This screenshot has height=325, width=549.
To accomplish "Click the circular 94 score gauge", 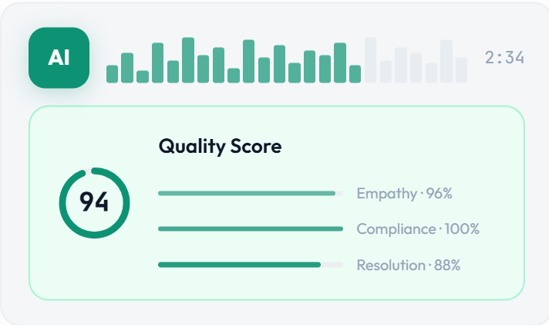I will (x=94, y=202).
